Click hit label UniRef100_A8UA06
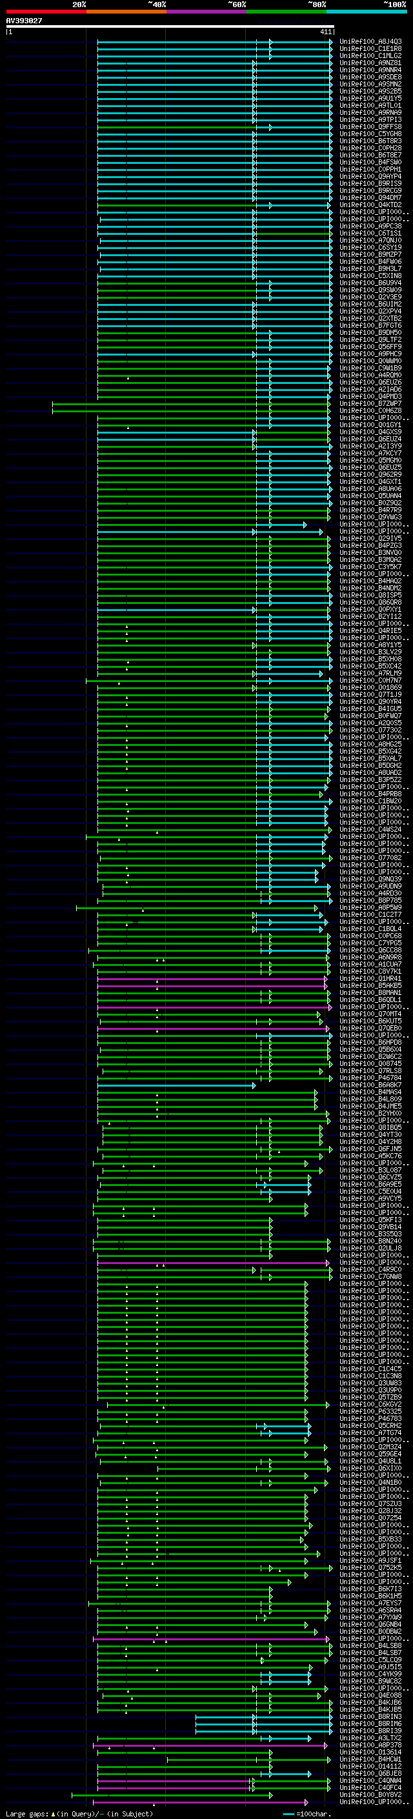 [370, 489]
